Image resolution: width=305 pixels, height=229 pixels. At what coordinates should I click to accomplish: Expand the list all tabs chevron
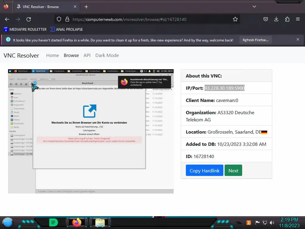point(254,7)
